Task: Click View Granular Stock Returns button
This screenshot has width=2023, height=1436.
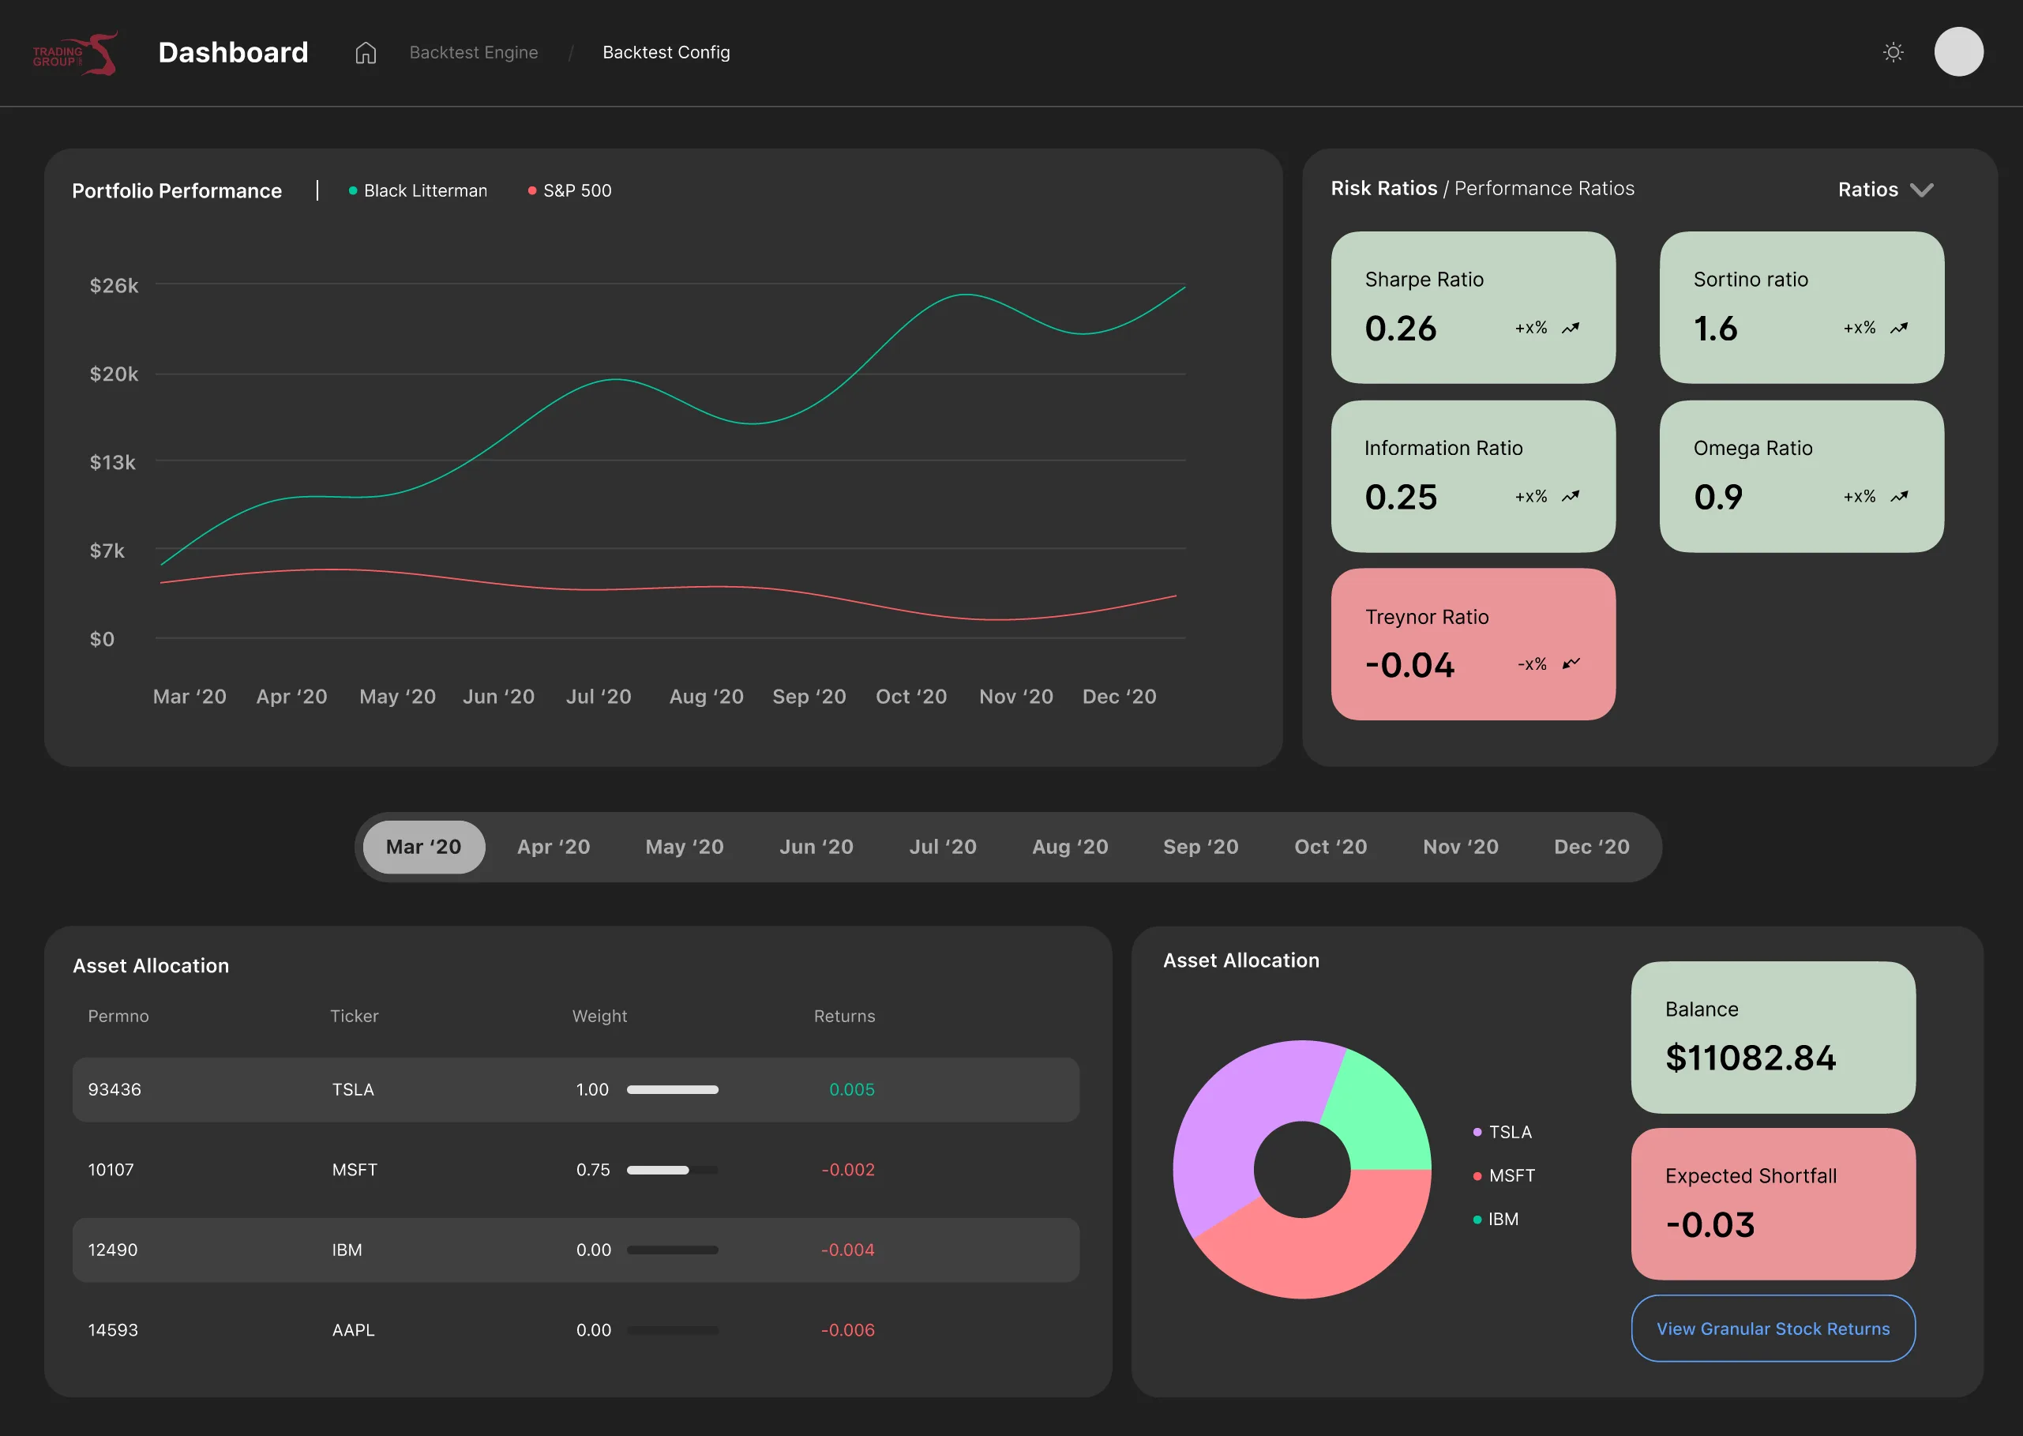Action: point(1773,1328)
